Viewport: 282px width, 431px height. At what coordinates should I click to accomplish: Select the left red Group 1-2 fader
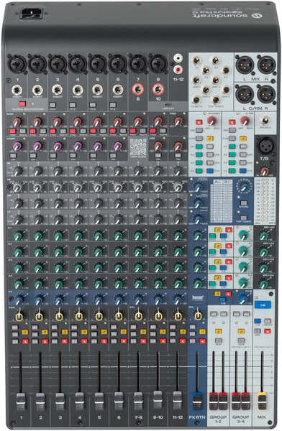click(213, 402)
